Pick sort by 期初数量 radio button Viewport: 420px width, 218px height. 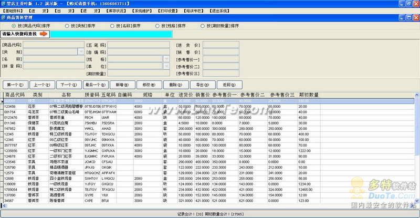203,25
